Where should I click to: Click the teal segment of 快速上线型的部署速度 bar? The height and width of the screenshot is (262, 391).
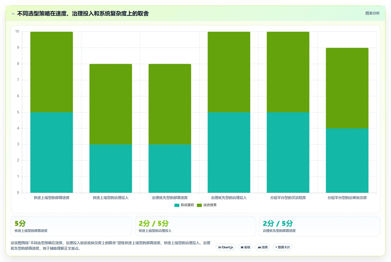[52, 152]
